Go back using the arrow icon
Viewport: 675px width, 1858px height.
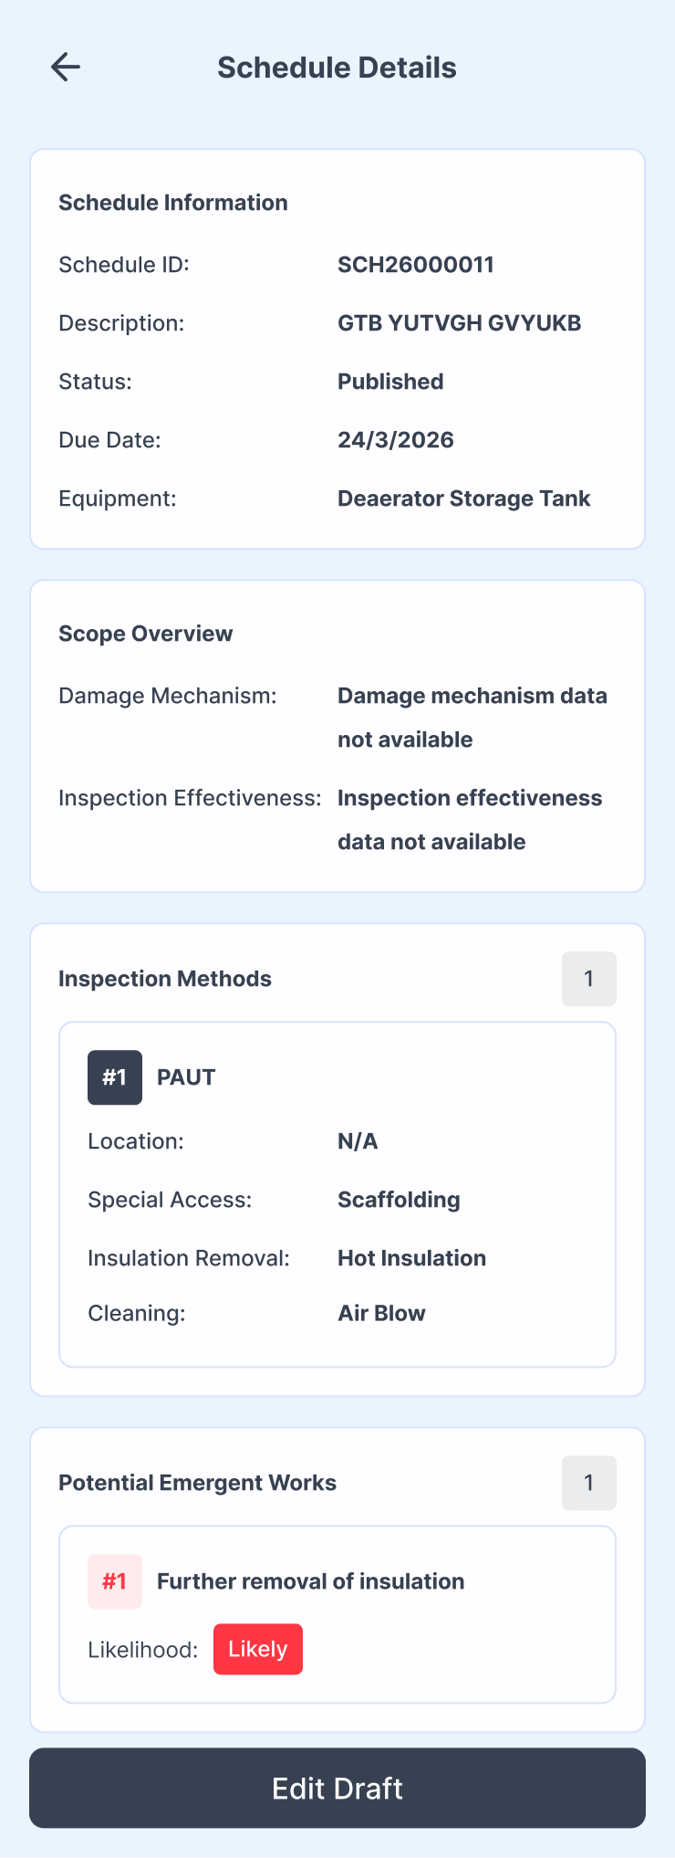coord(66,67)
